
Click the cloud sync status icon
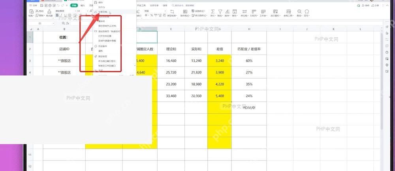pyautogui.click(x=359, y=5)
